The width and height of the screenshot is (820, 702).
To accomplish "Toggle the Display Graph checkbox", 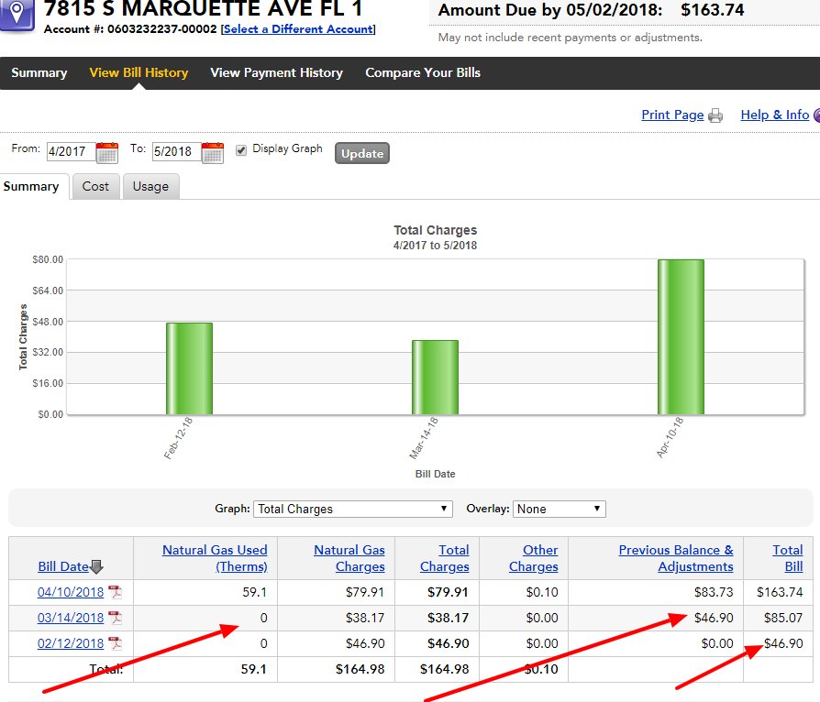I will (241, 150).
